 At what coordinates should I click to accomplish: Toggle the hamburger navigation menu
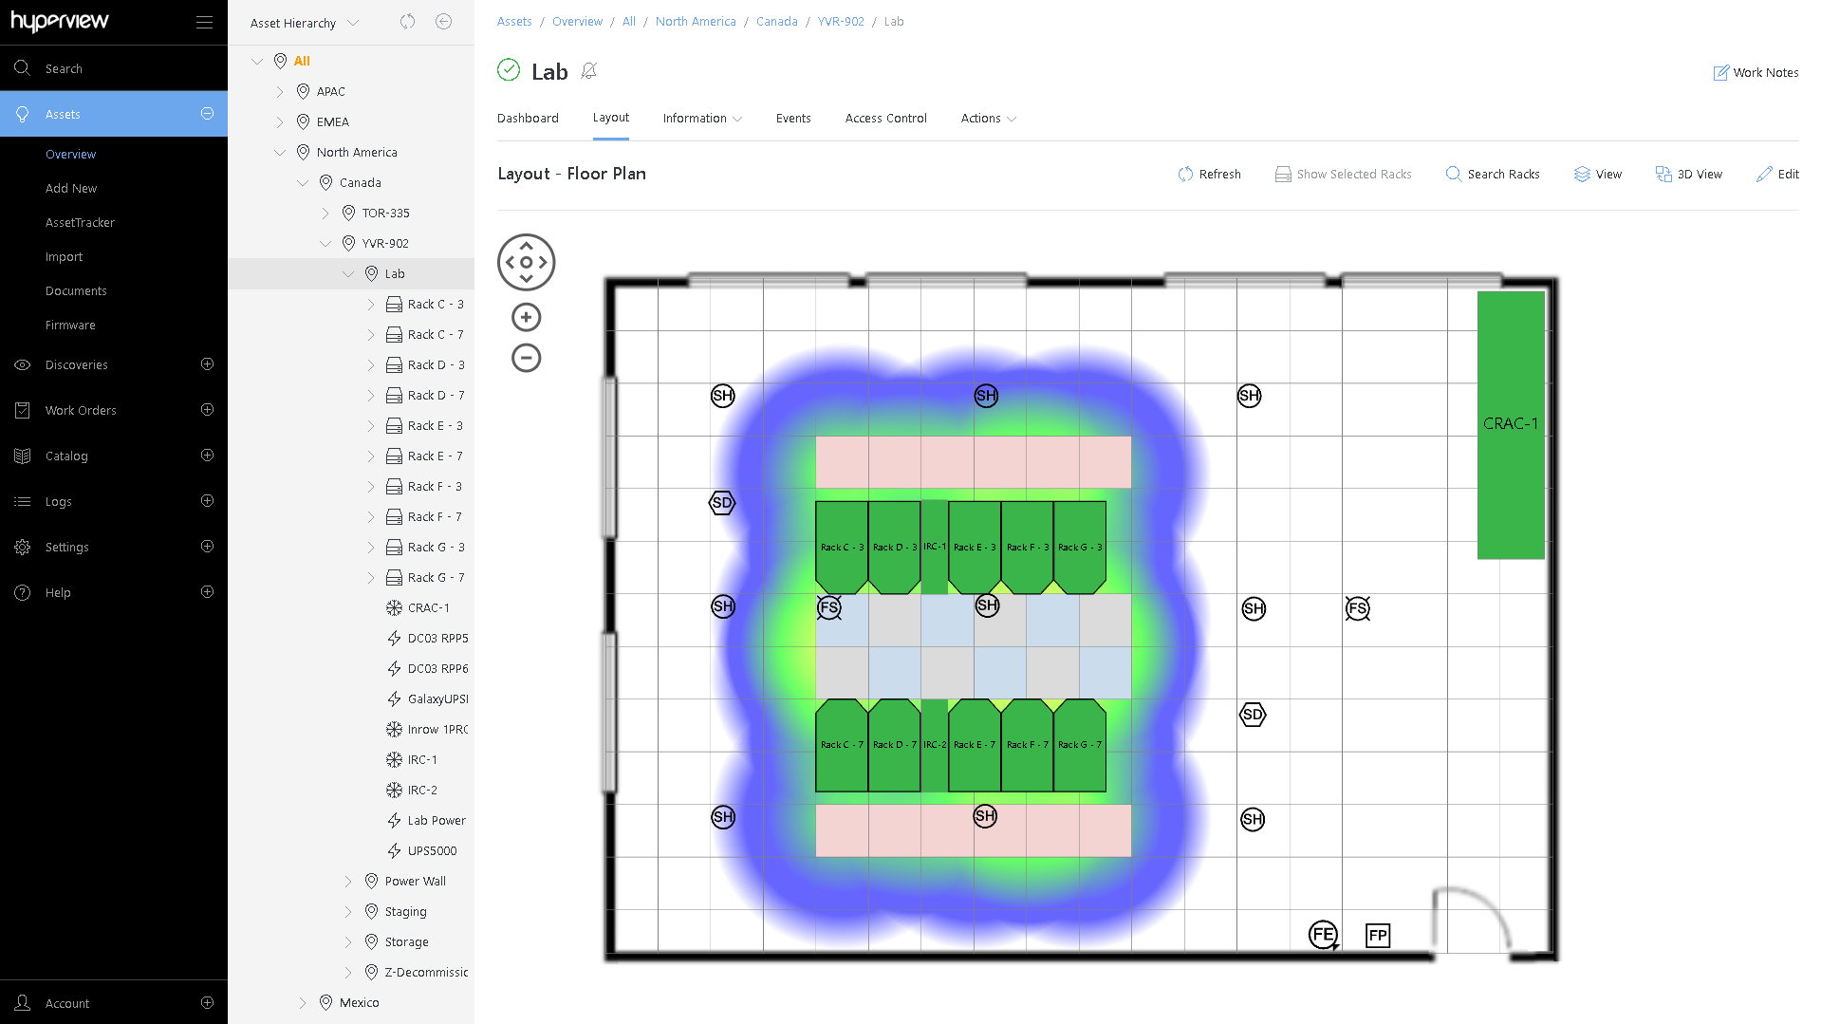[204, 22]
